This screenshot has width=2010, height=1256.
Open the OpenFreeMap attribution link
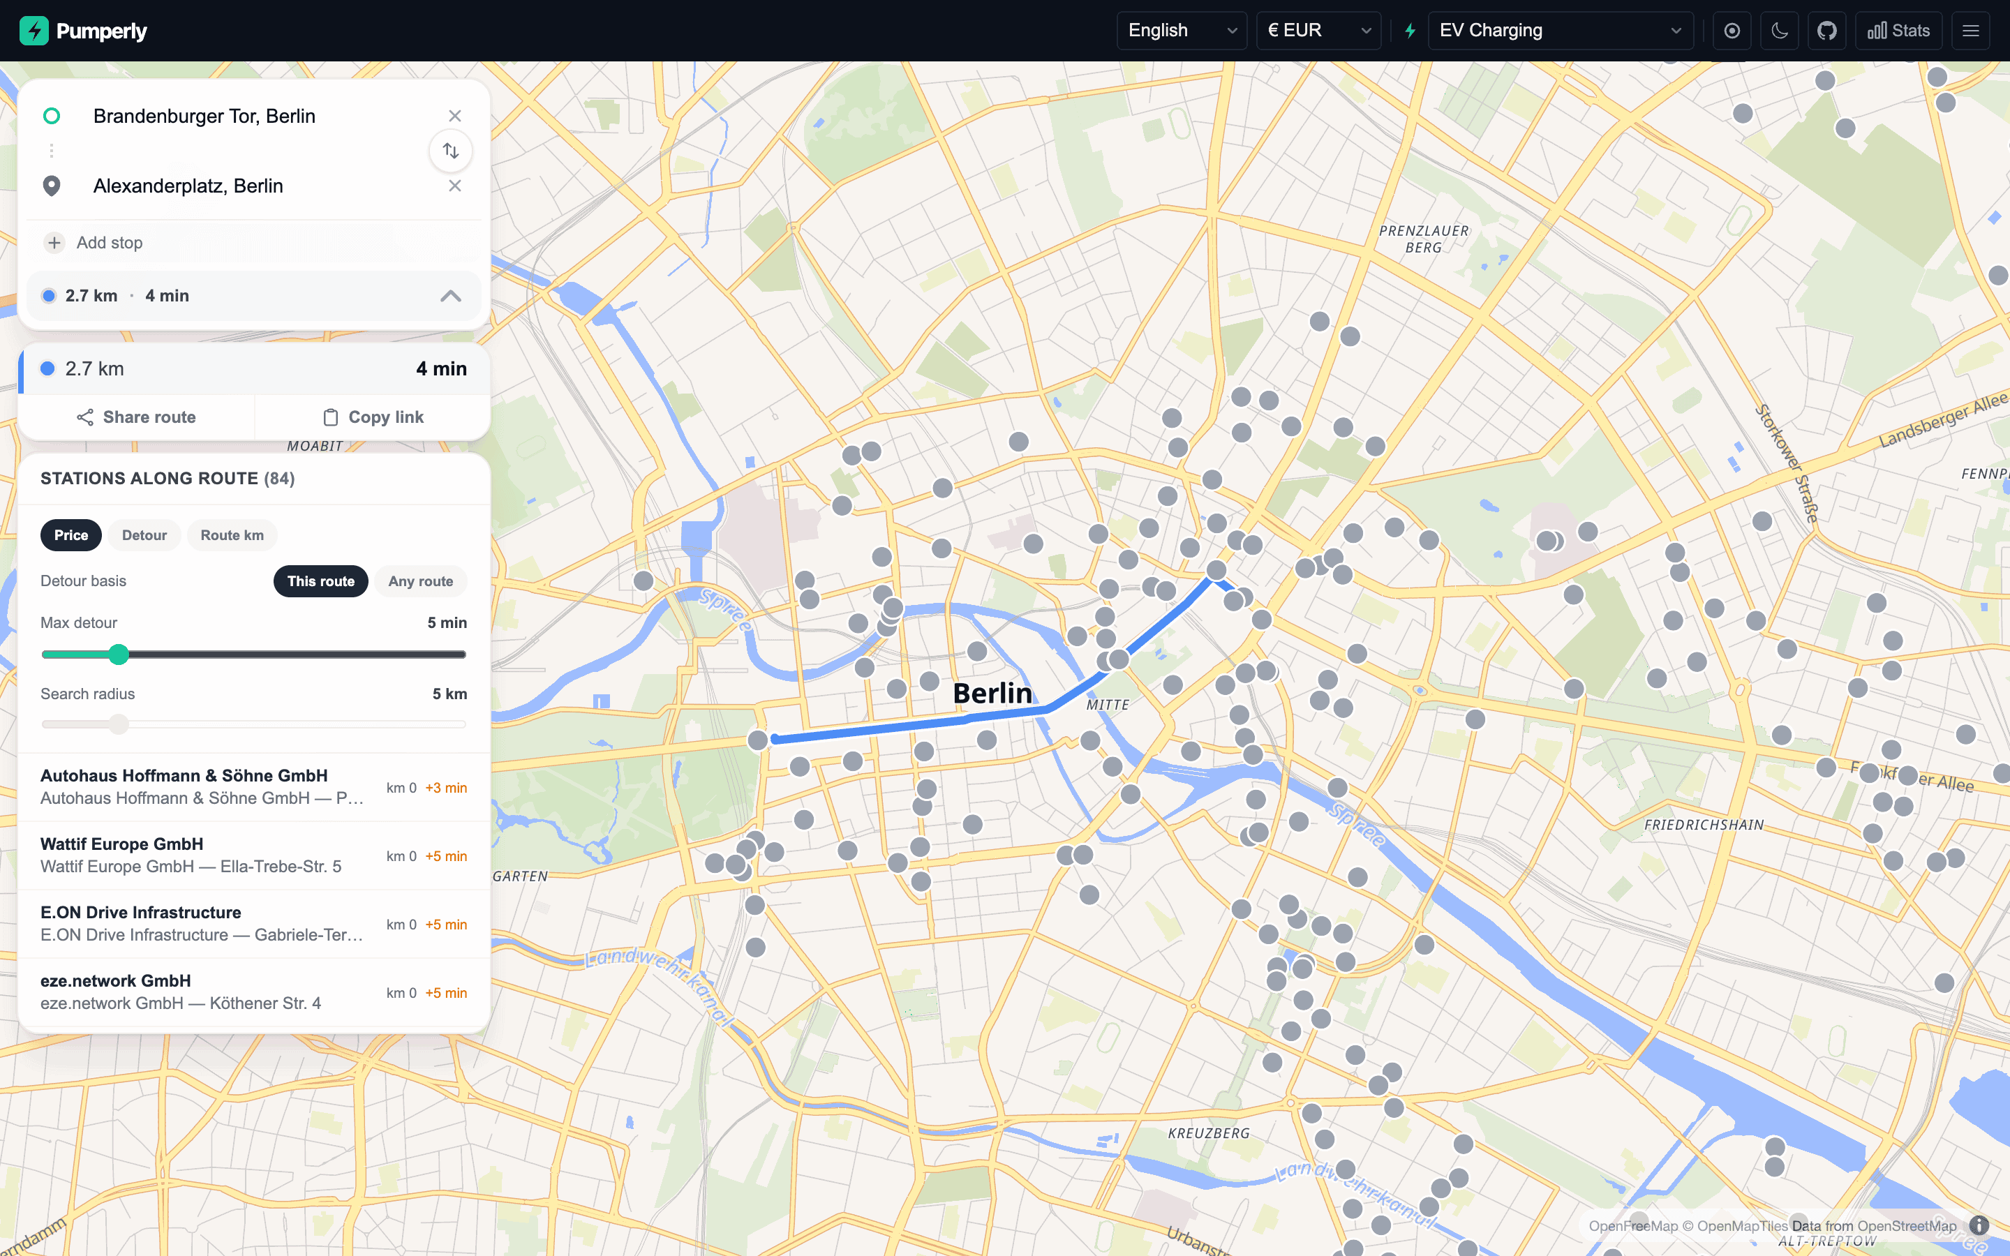point(1633,1226)
